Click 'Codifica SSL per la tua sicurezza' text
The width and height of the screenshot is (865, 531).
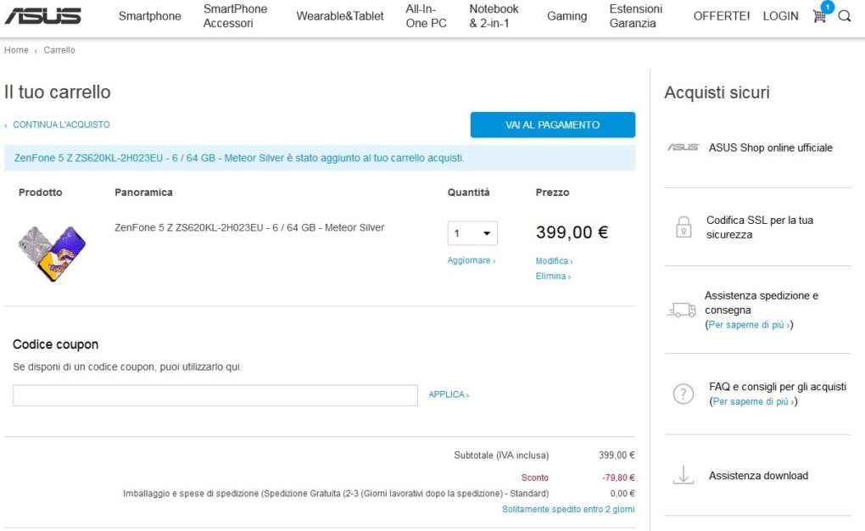760,226
